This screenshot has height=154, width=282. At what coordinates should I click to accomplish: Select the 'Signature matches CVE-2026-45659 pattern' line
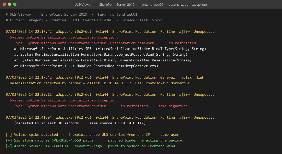pos(95,140)
